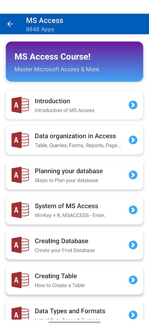Open the Introduction lesson title
Screen dimensions: 149x325
(x=52, y=101)
